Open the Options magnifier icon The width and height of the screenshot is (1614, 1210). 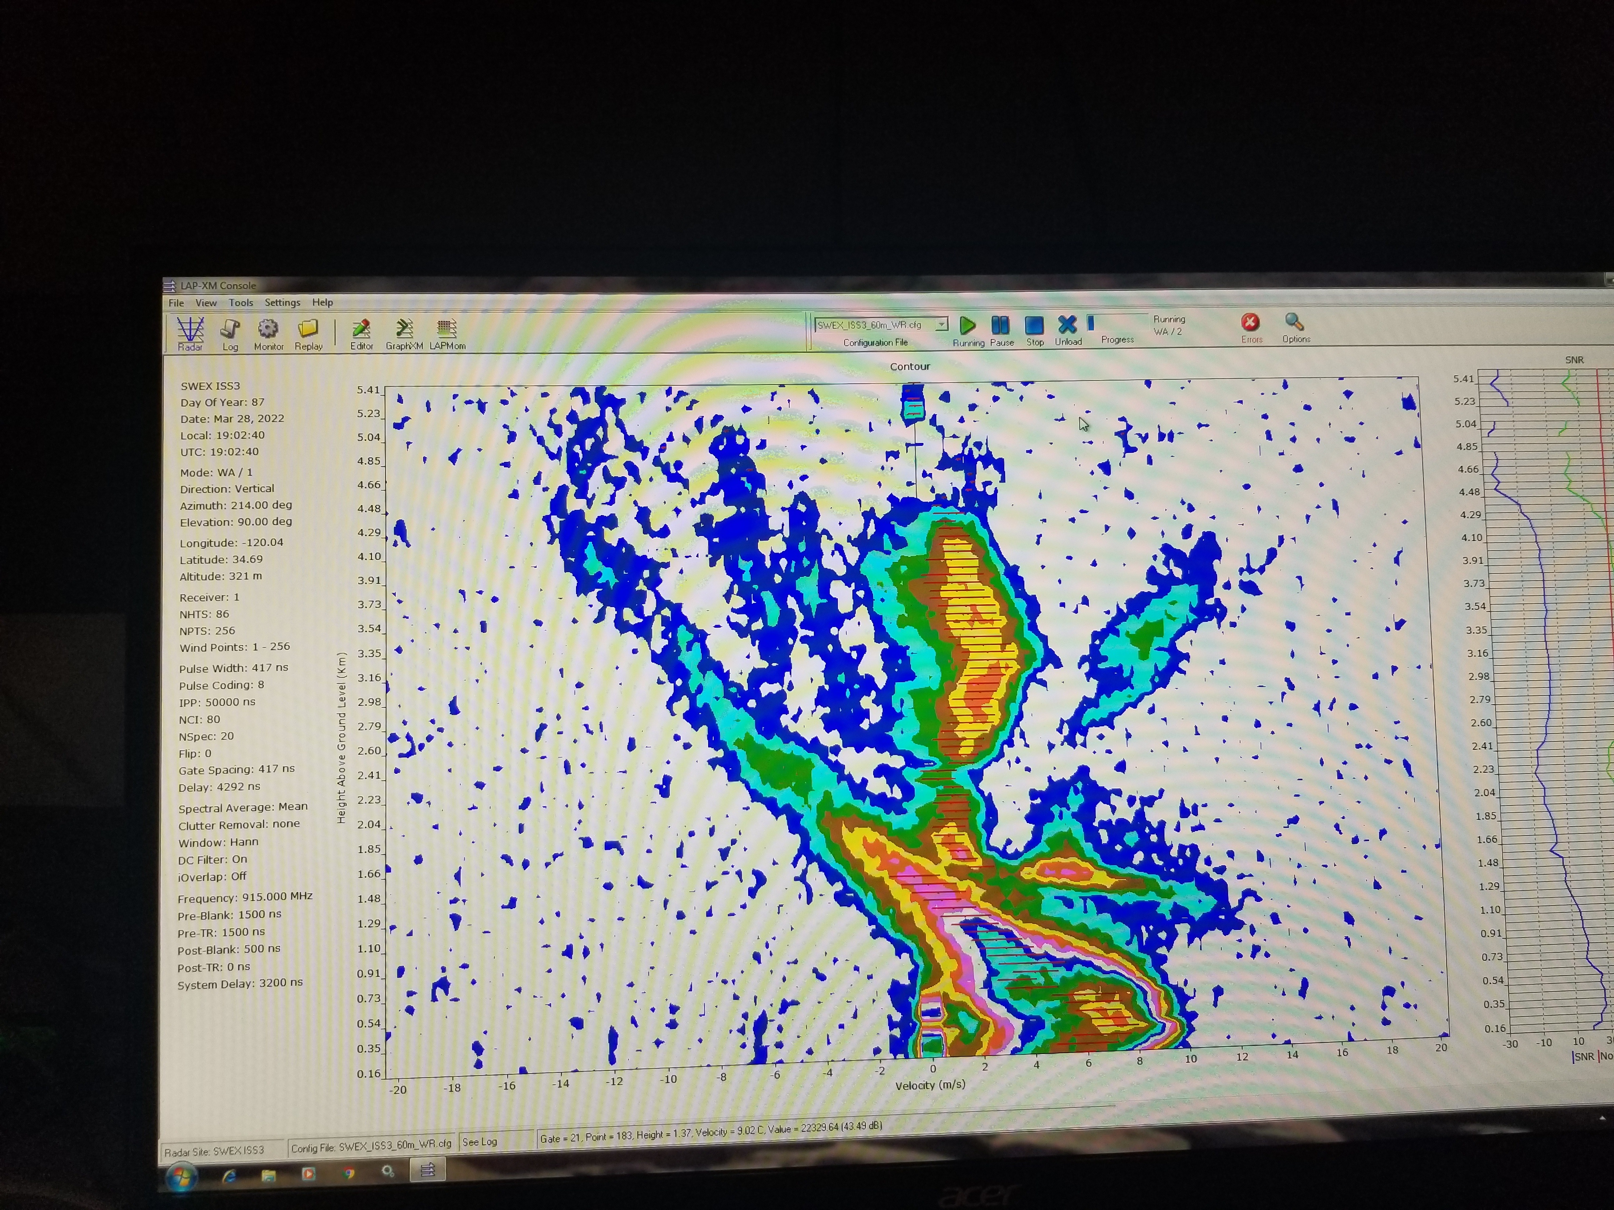[1295, 323]
